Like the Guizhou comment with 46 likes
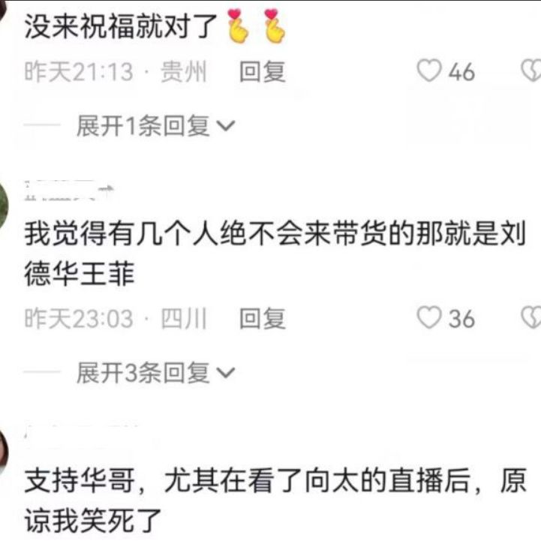 click(429, 71)
